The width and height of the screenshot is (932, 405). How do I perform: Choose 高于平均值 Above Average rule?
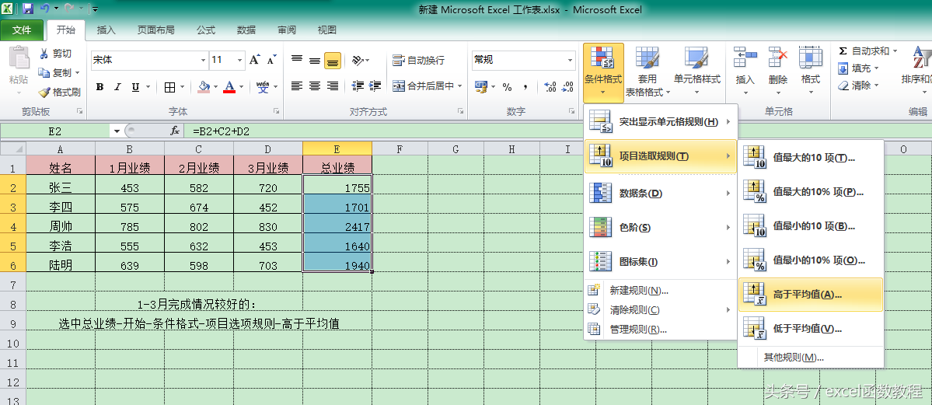click(811, 295)
